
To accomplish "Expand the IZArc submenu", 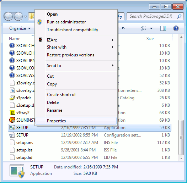I will tap(76, 40).
